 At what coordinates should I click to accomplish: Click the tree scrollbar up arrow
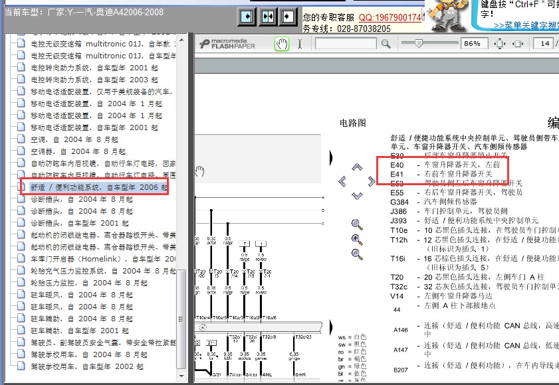tap(181, 40)
